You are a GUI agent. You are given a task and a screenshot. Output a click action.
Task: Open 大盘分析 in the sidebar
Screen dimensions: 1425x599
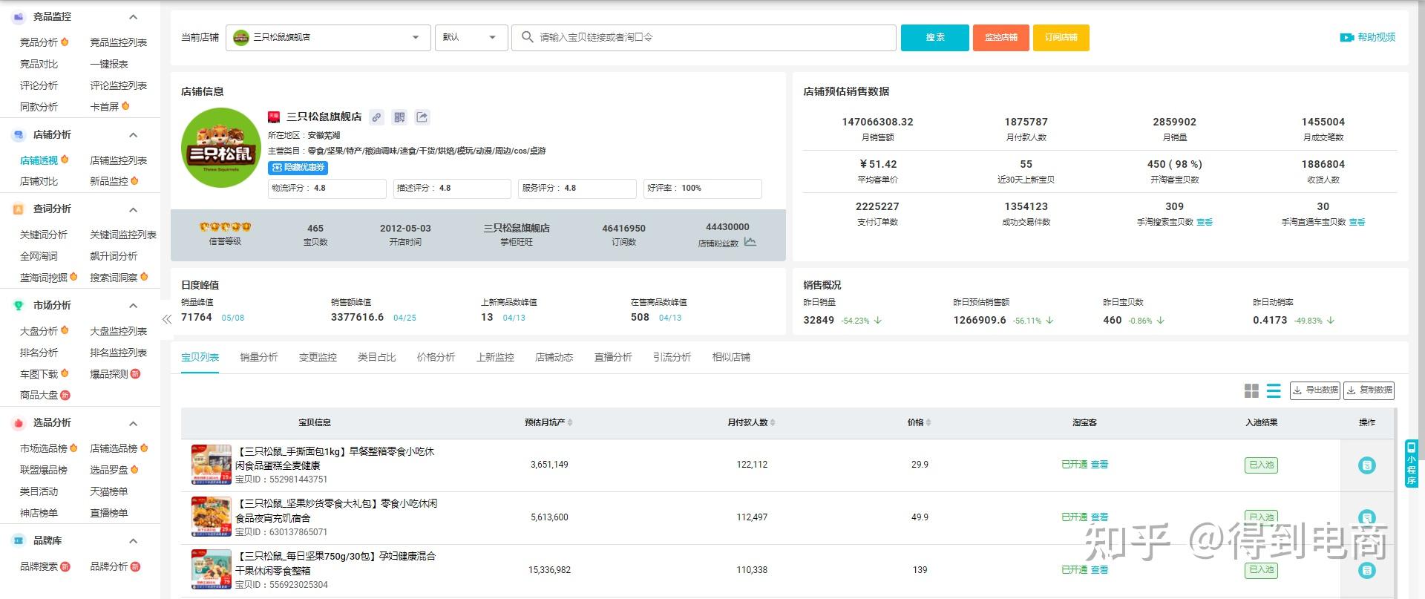(x=39, y=331)
